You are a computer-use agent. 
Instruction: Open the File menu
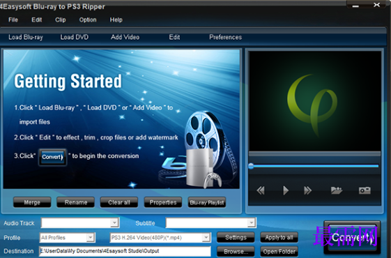tap(13, 20)
